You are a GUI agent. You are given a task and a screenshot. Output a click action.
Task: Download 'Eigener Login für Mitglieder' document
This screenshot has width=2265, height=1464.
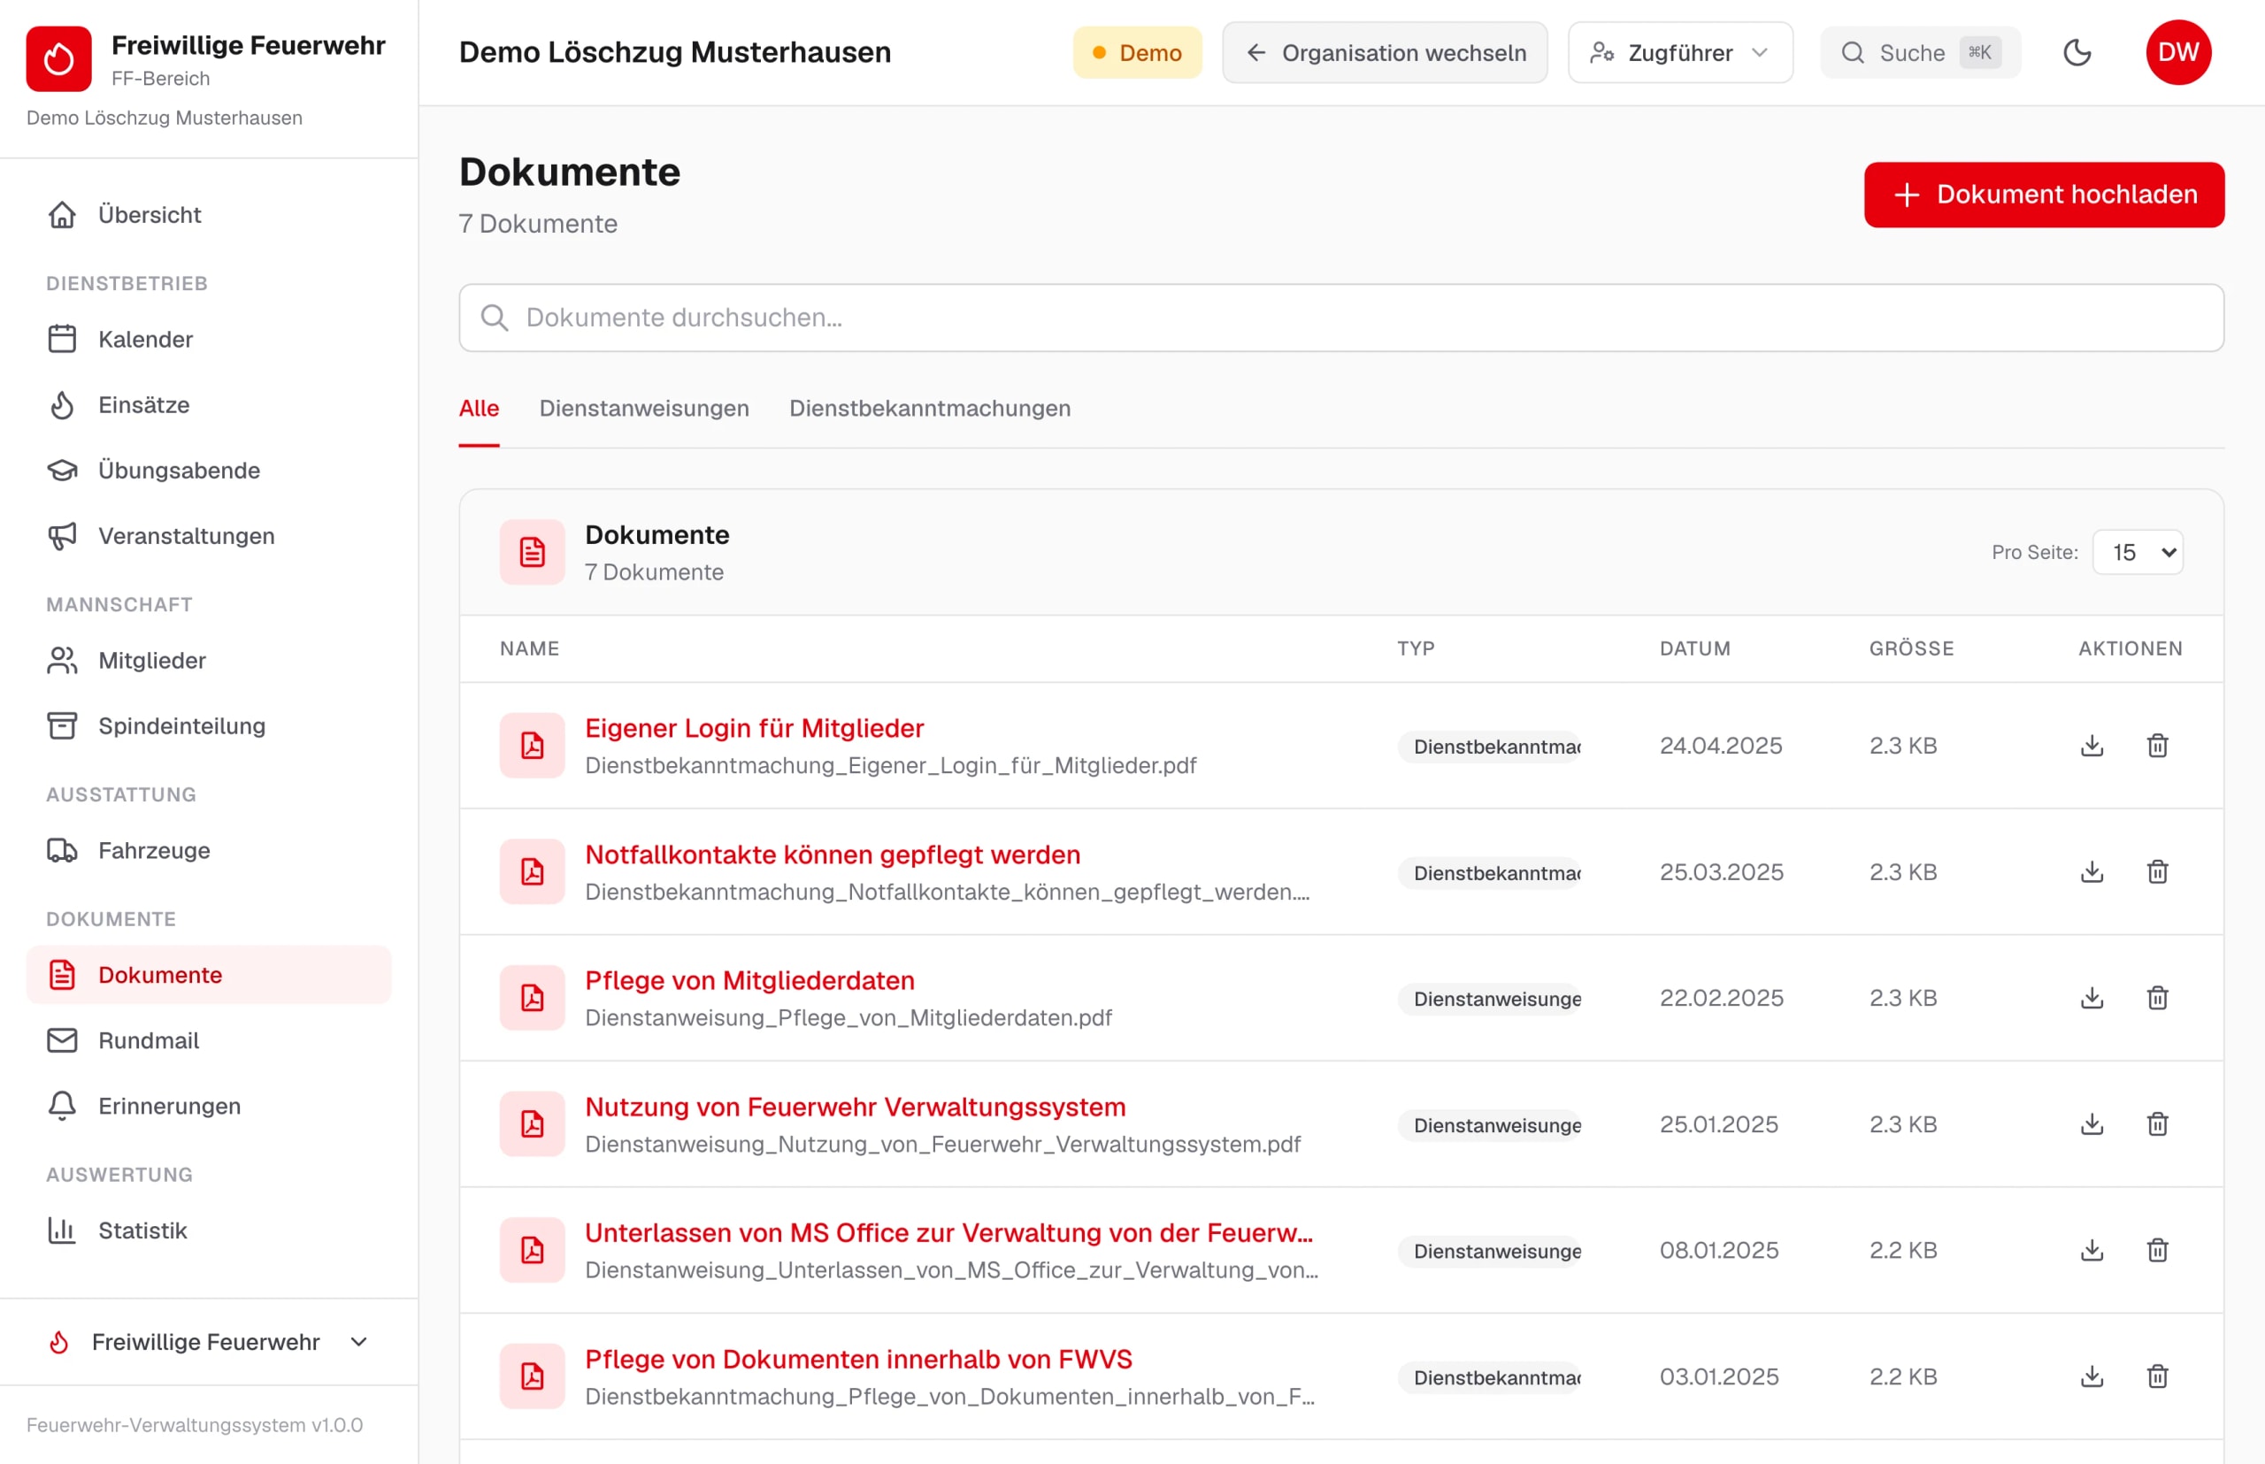(2091, 746)
